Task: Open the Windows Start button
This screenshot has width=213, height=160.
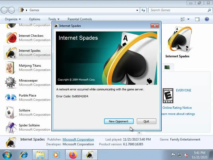Action: click(7, 155)
